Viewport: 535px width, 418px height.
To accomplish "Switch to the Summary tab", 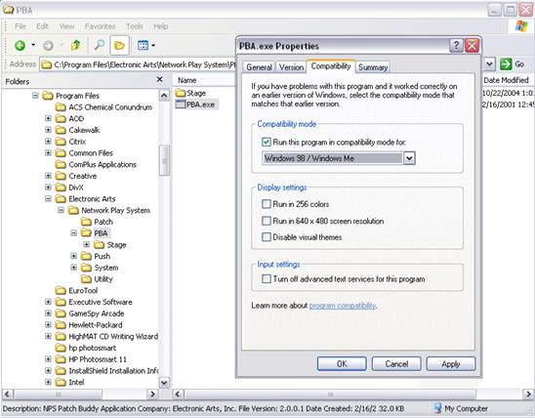I will coord(373,67).
